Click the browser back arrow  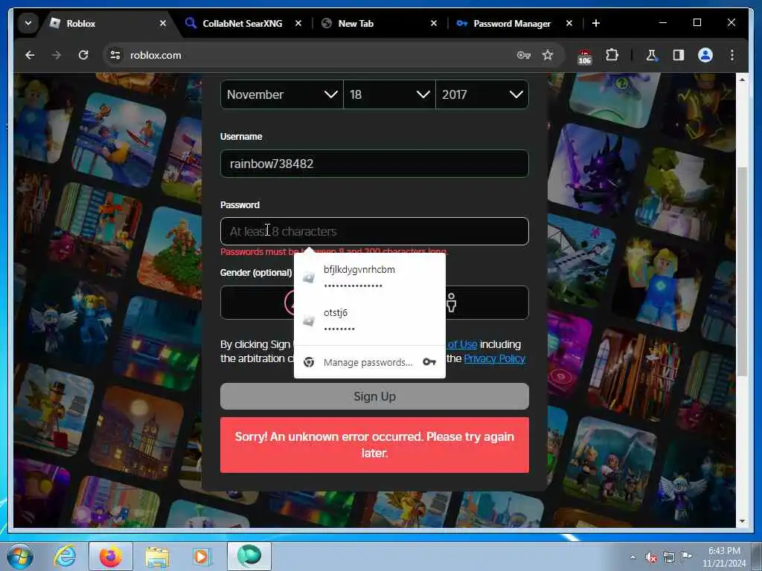tap(30, 55)
